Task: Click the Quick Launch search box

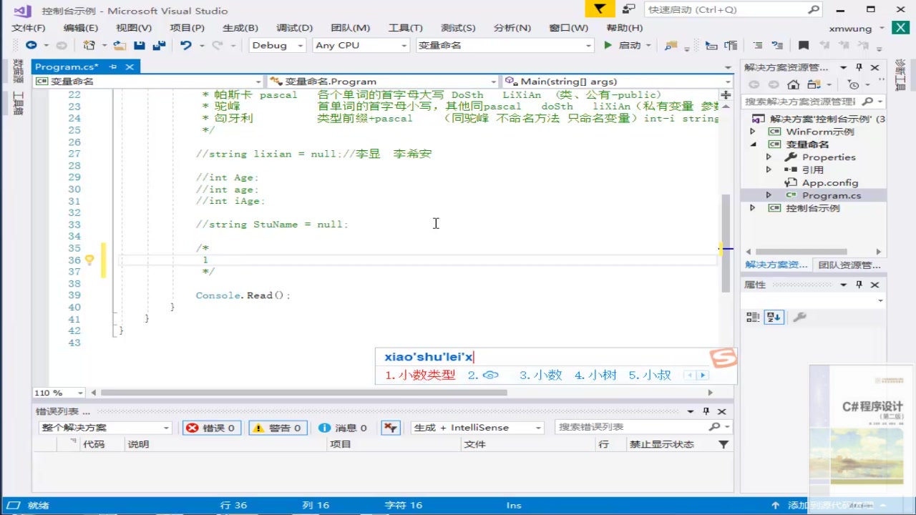Action: click(x=726, y=10)
